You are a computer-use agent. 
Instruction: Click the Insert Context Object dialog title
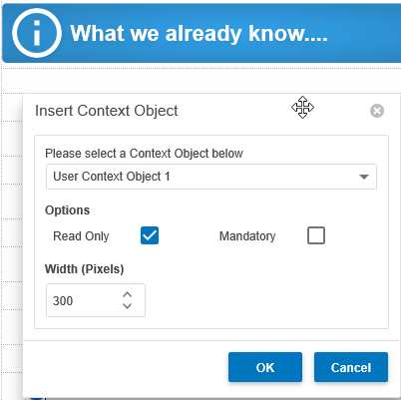107,111
